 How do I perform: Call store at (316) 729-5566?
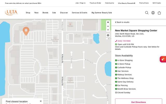click(124, 41)
